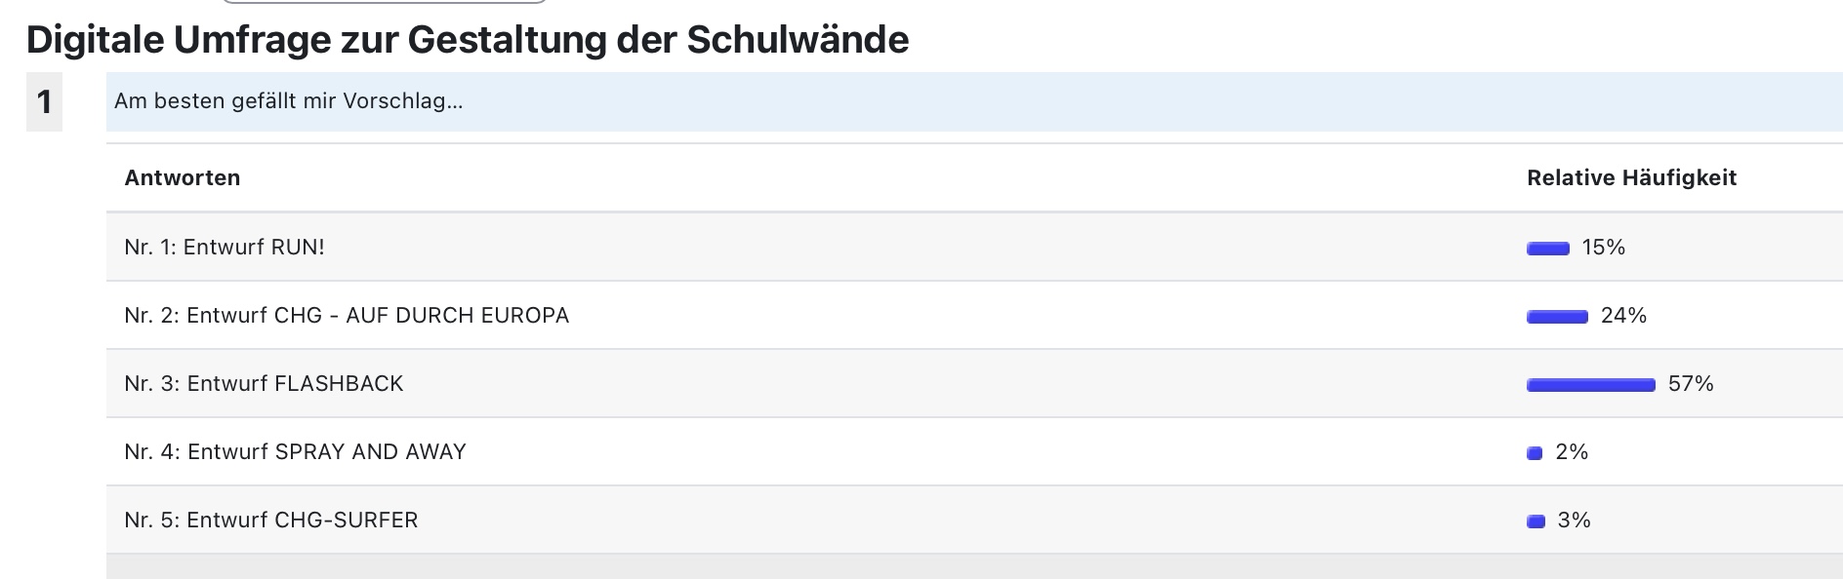Click the question text 'Am besten gefällt mir Vorschlag…'
This screenshot has height=579, width=1843.
(289, 101)
